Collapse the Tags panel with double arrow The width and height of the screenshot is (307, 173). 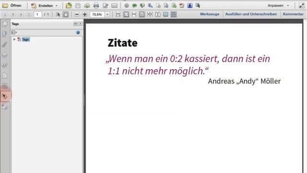pyautogui.click(x=75, y=24)
